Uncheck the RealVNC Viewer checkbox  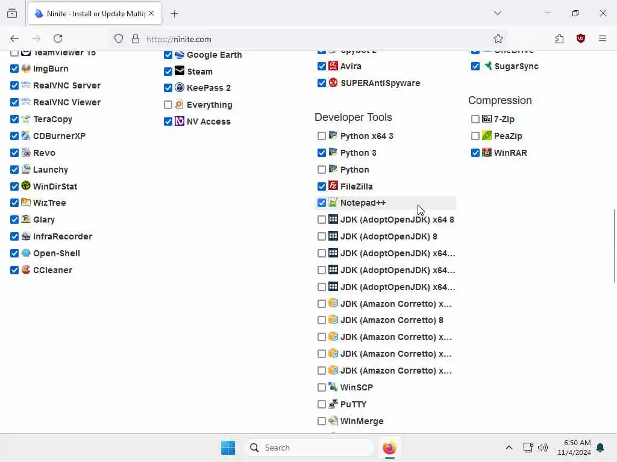[14, 102]
